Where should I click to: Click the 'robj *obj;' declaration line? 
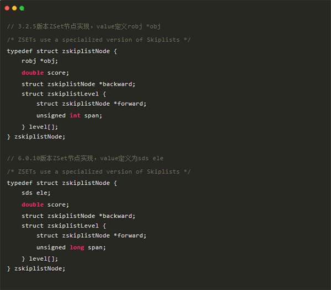(40, 61)
